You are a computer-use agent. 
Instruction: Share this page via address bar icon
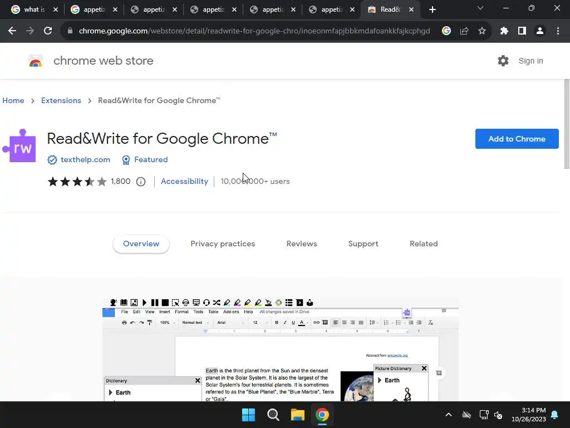(464, 31)
